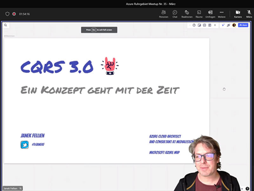Open the Räume breakout rooms
Image resolution: width=254 pixels, height=191 pixels.
pyautogui.click(x=199, y=14)
